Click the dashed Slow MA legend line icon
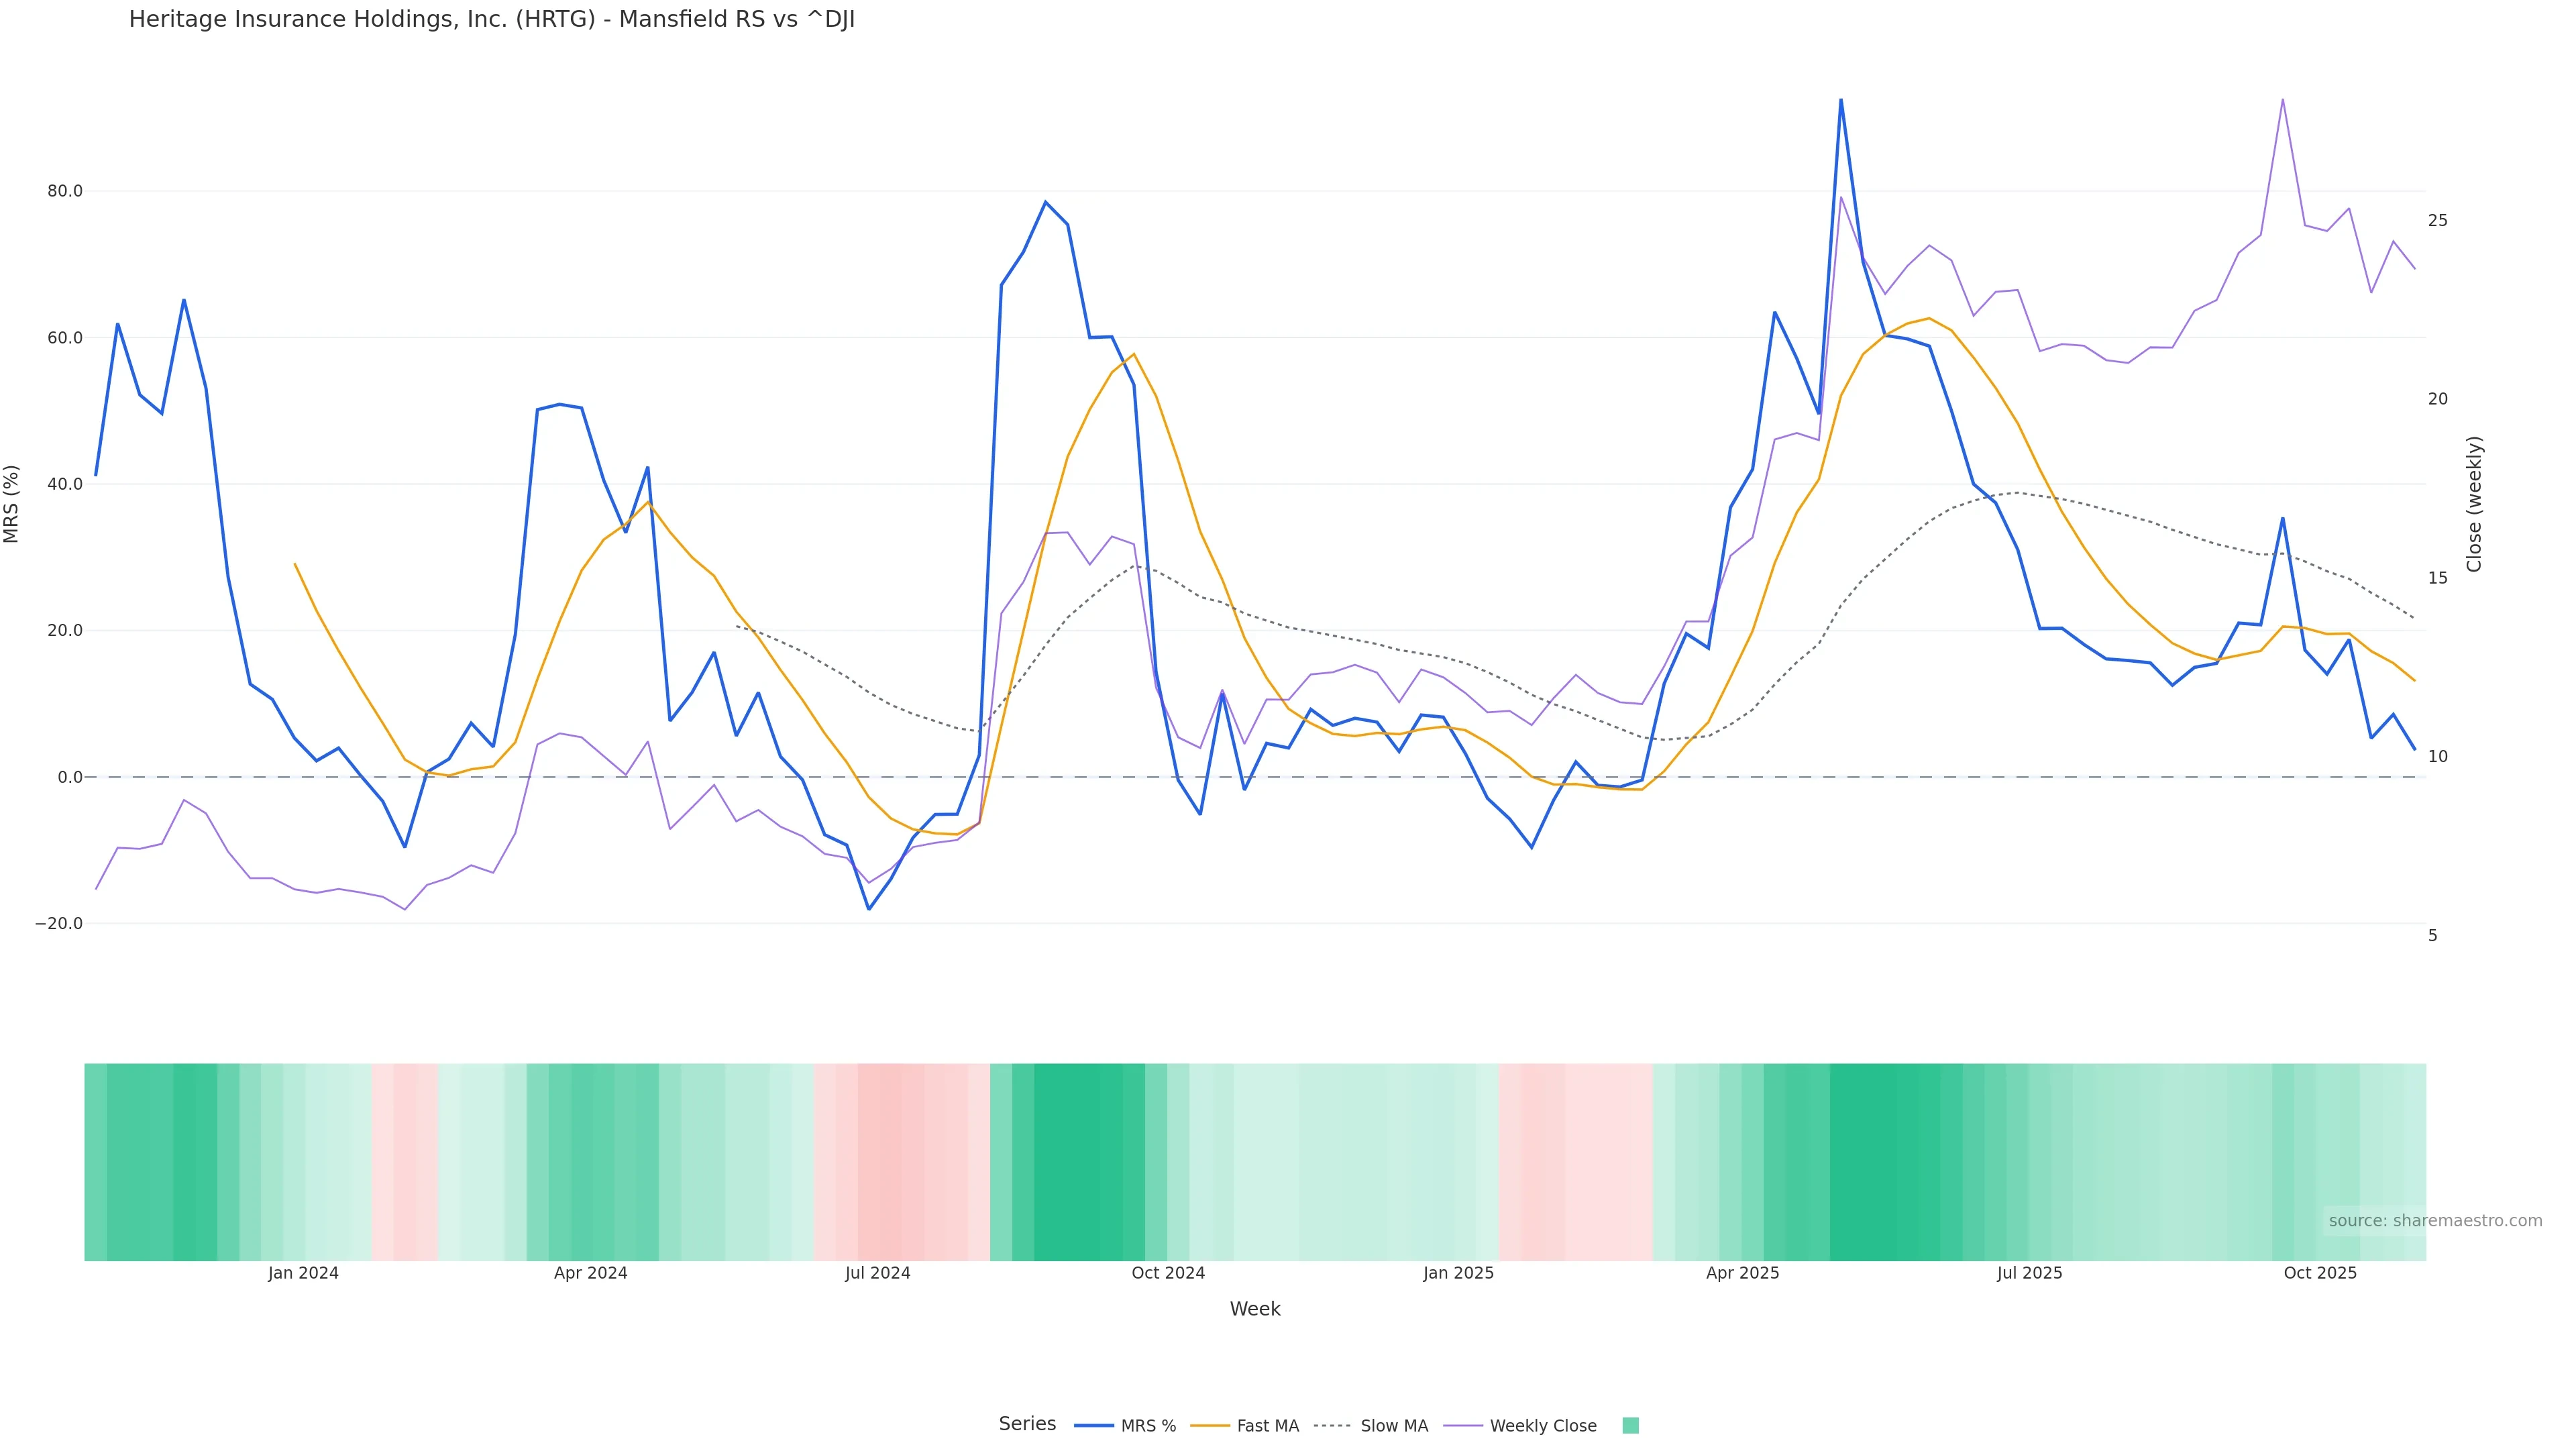 tap(1333, 1426)
